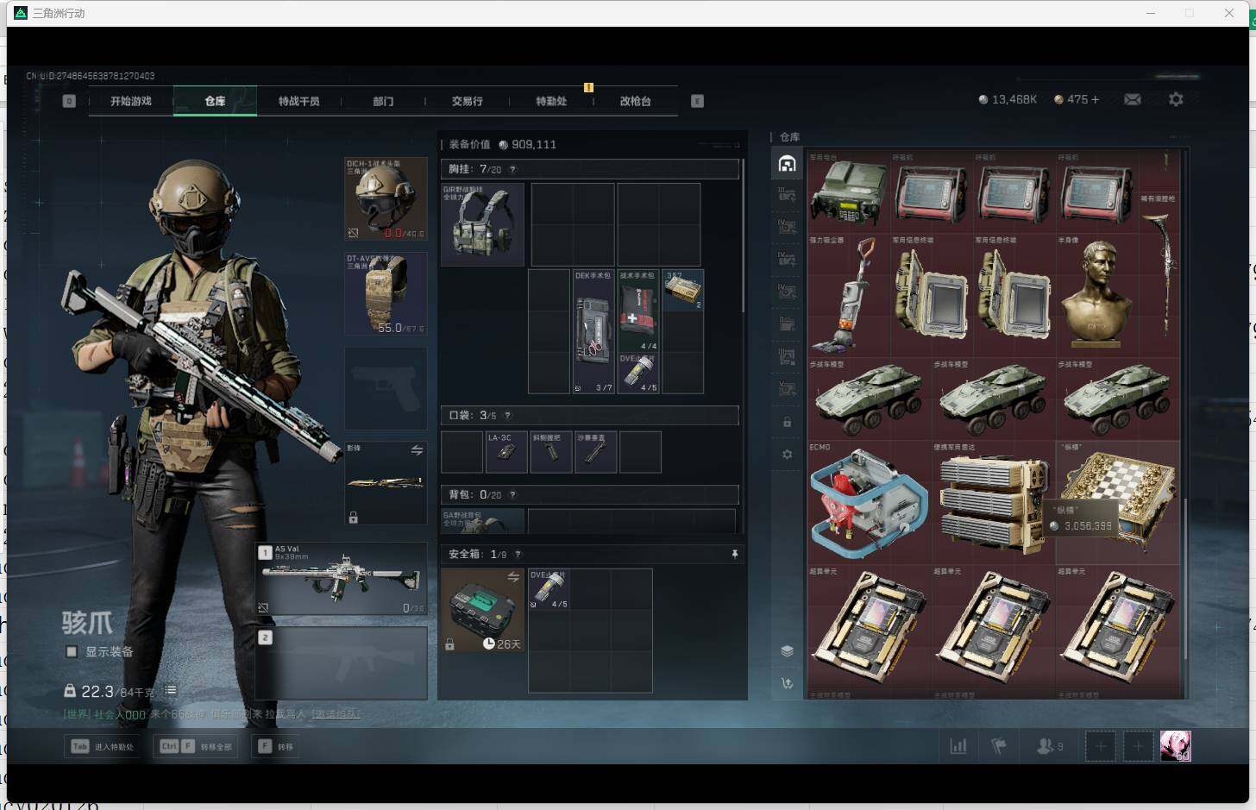Switch to the 开始游戏 tab
Image resolution: width=1256 pixels, height=810 pixels.
[x=131, y=101]
